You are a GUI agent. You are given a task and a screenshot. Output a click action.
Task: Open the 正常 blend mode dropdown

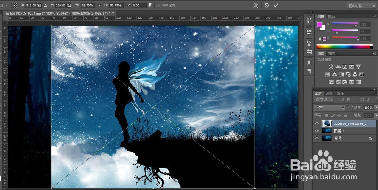tap(329, 107)
